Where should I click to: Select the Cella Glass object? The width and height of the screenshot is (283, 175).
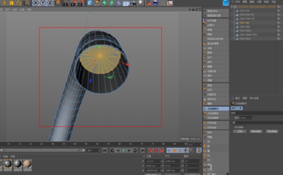(245, 39)
